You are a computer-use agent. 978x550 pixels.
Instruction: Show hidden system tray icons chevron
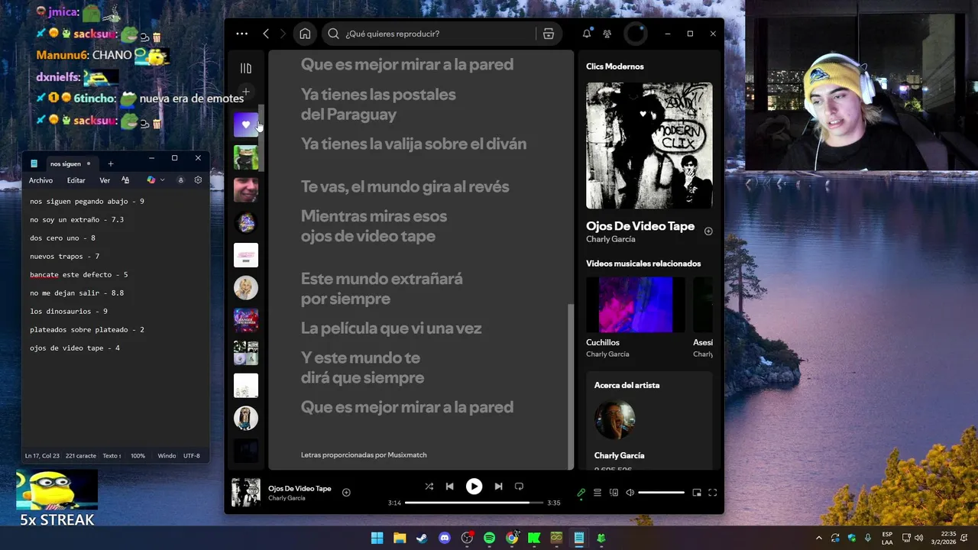819,539
